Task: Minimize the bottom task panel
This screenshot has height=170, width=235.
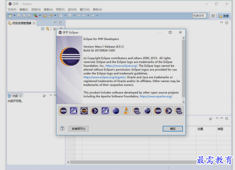Action: coord(222,118)
